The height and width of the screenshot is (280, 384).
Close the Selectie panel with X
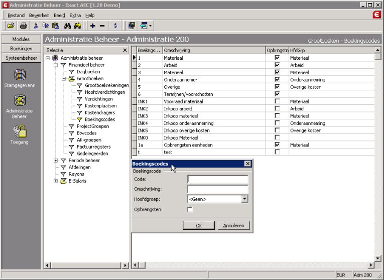[x=125, y=50]
